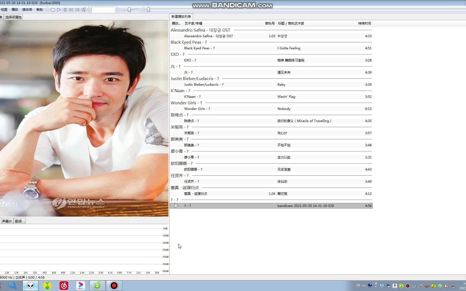Select the track Wavin' Flag
Viewport: 466px width, 291px height.
(271, 97)
